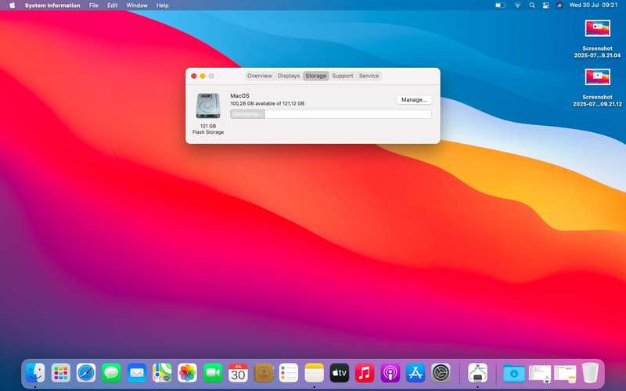Minimize the System Information window
This screenshot has height=391, width=626.
203,76
